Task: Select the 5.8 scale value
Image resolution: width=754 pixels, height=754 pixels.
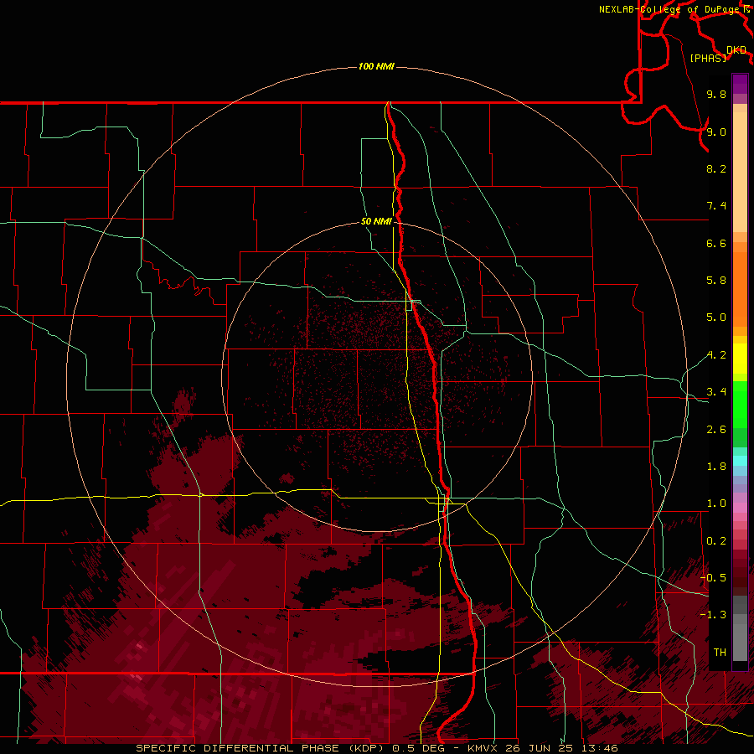Action: coord(716,281)
